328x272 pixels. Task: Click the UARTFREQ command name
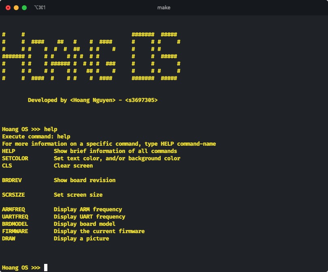tap(15, 217)
